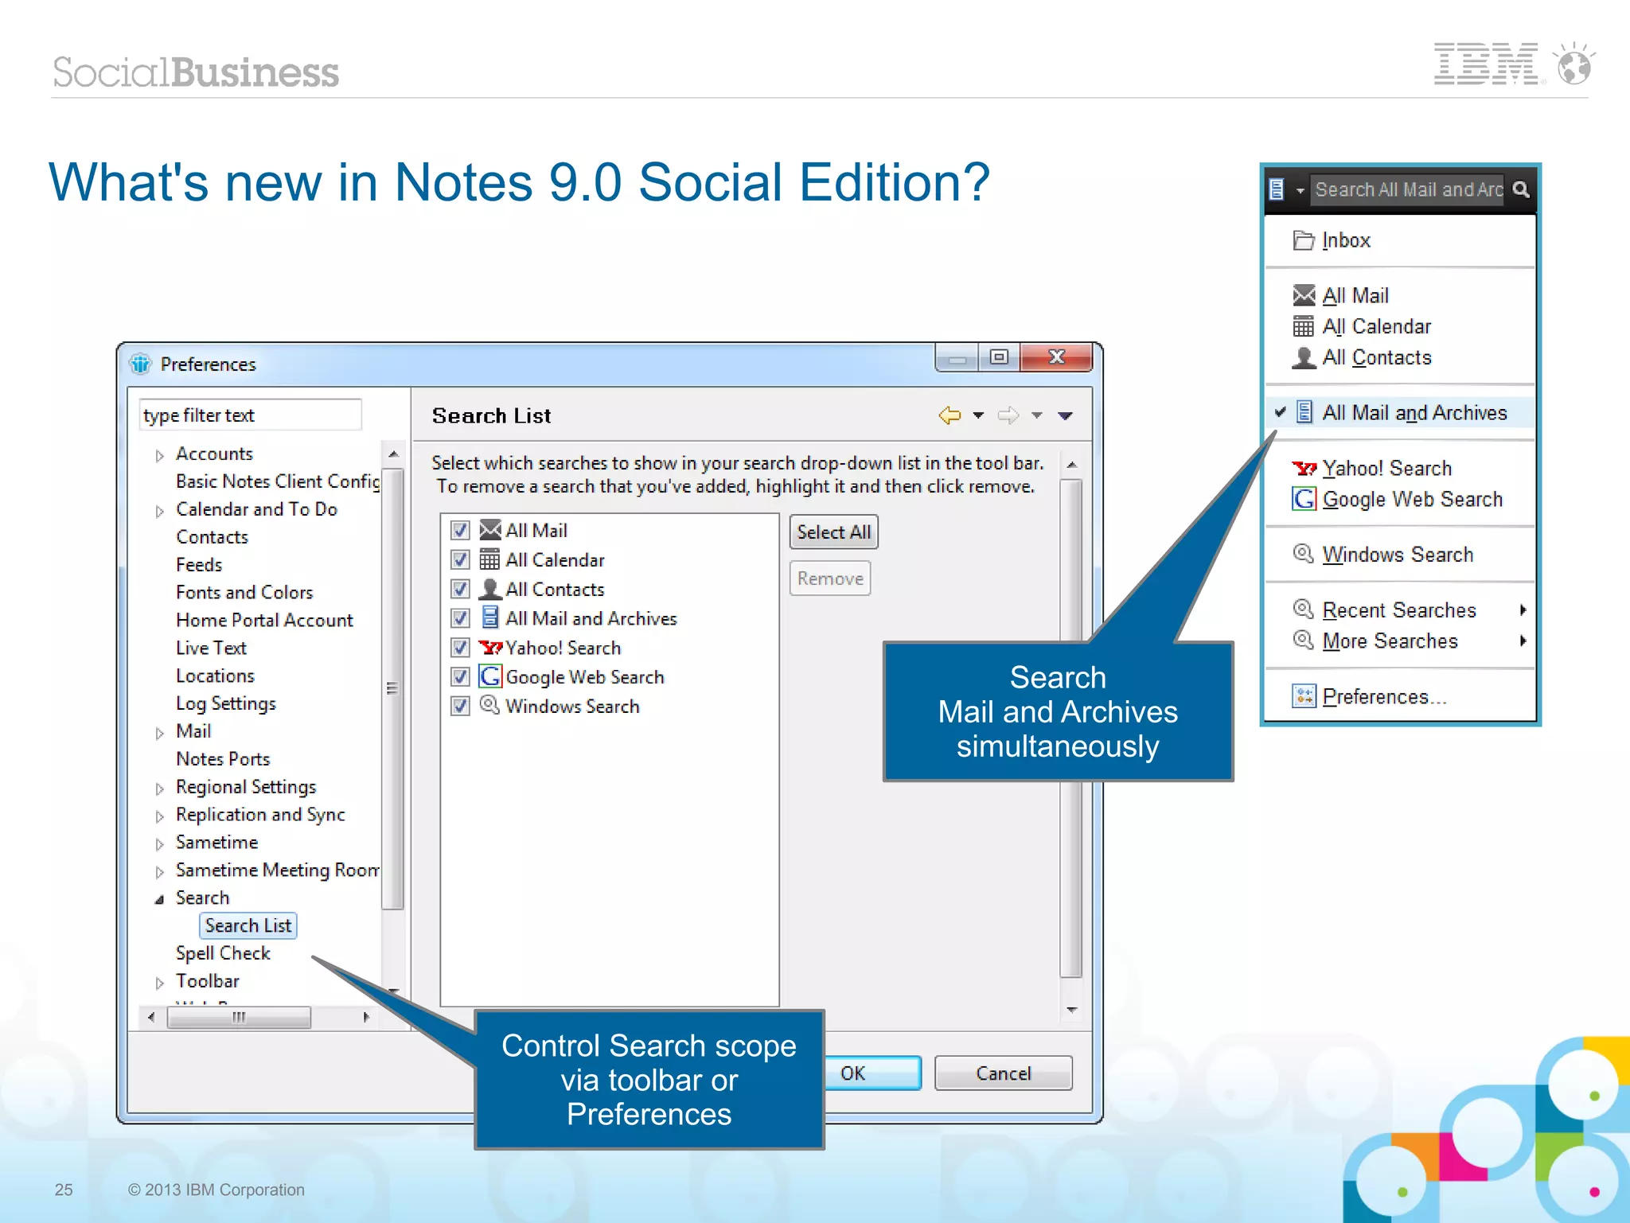Screen dimensions: 1630x1223
Task: Click the All Calendar grid icon in menu
Action: [x=1304, y=326]
